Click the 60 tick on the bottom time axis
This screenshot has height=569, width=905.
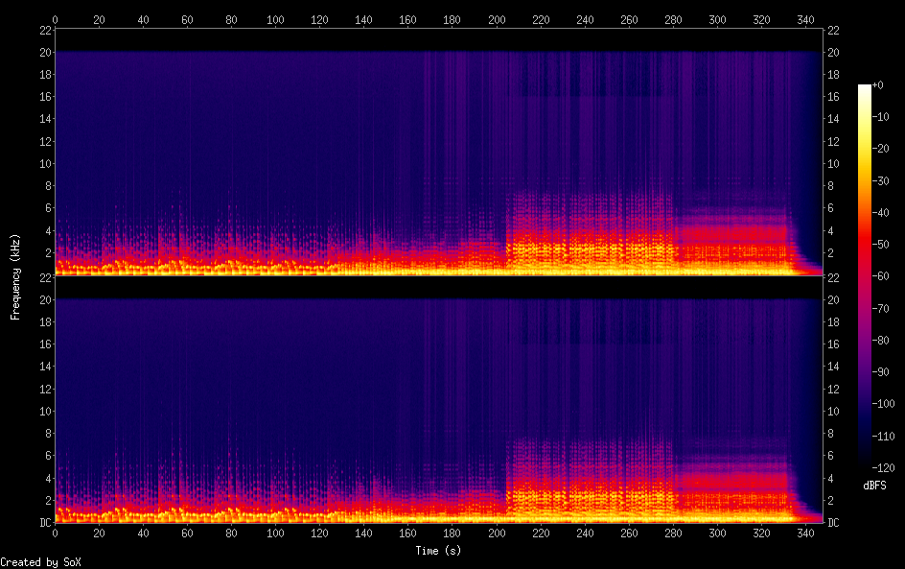[x=187, y=533]
